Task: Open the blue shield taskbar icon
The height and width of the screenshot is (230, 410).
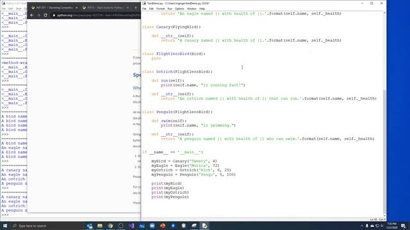Action: point(173,226)
